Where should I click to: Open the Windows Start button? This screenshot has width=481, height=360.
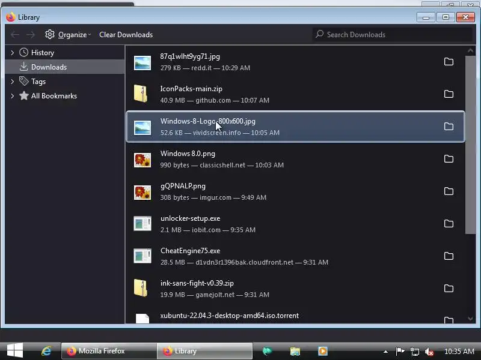14,351
